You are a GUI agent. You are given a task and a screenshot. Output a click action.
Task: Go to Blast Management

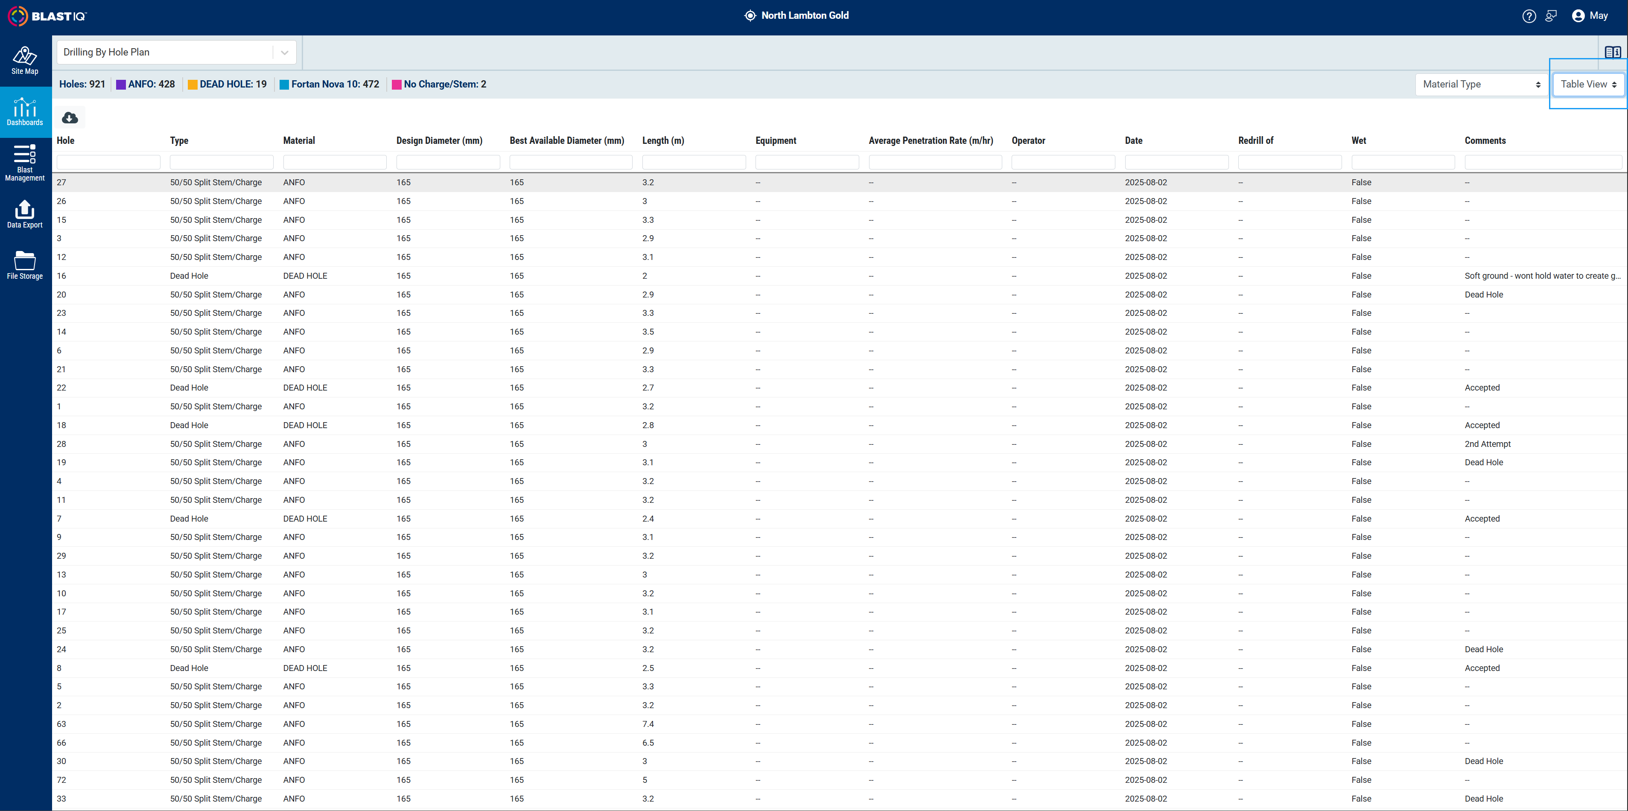(25, 163)
